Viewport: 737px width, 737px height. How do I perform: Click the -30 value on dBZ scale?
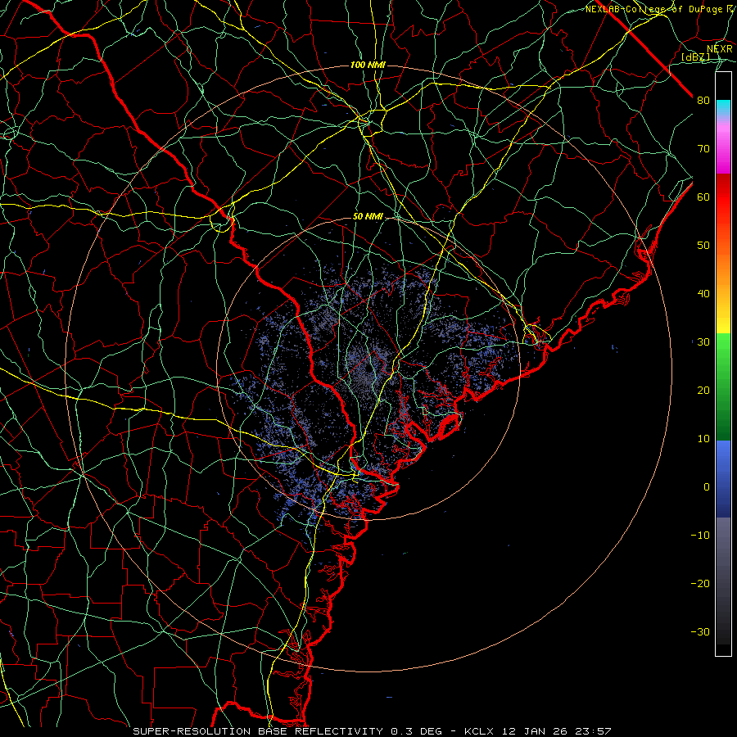click(x=700, y=632)
